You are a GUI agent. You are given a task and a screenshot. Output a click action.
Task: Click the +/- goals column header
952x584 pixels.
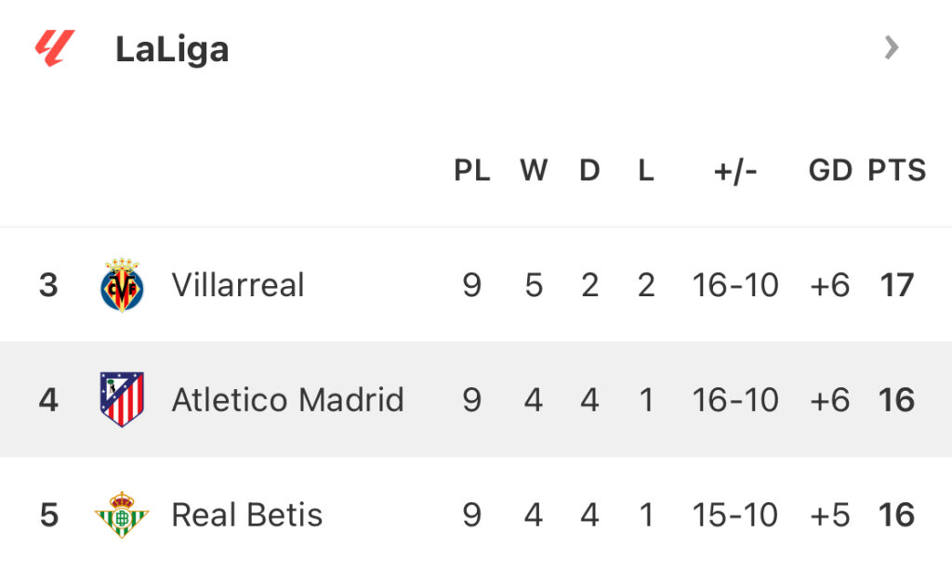click(x=735, y=171)
